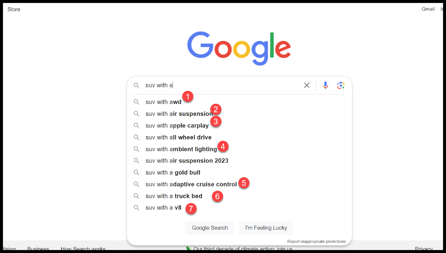Click the microphone voice search icon
Screen dimensions: 446x253
[325, 85]
